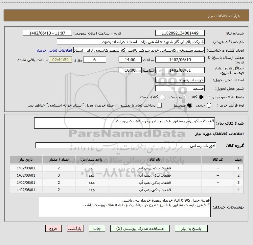Click the خروج exit button
Screen dimensions: 253x245
click(x=54, y=229)
